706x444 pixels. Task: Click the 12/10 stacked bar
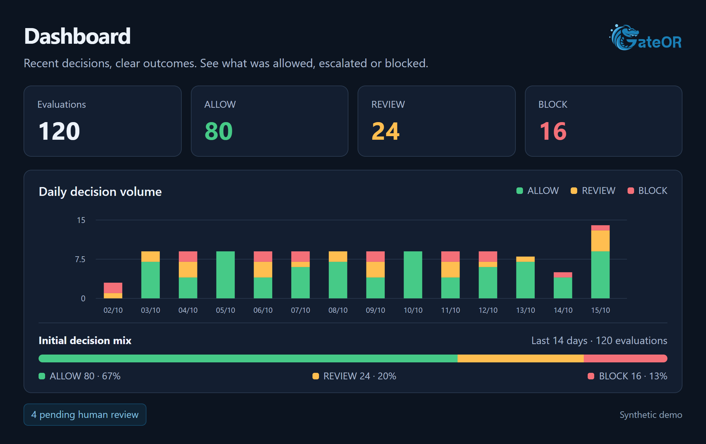(488, 275)
